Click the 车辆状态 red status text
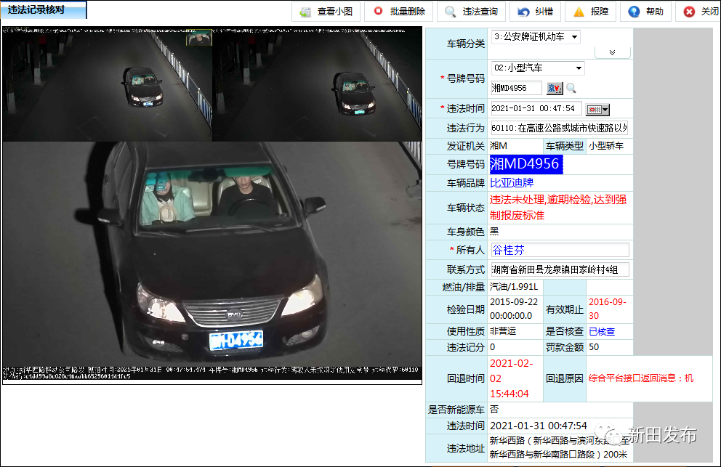Image resolution: width=721 pixels, height=467 pixels. point(558,208)
